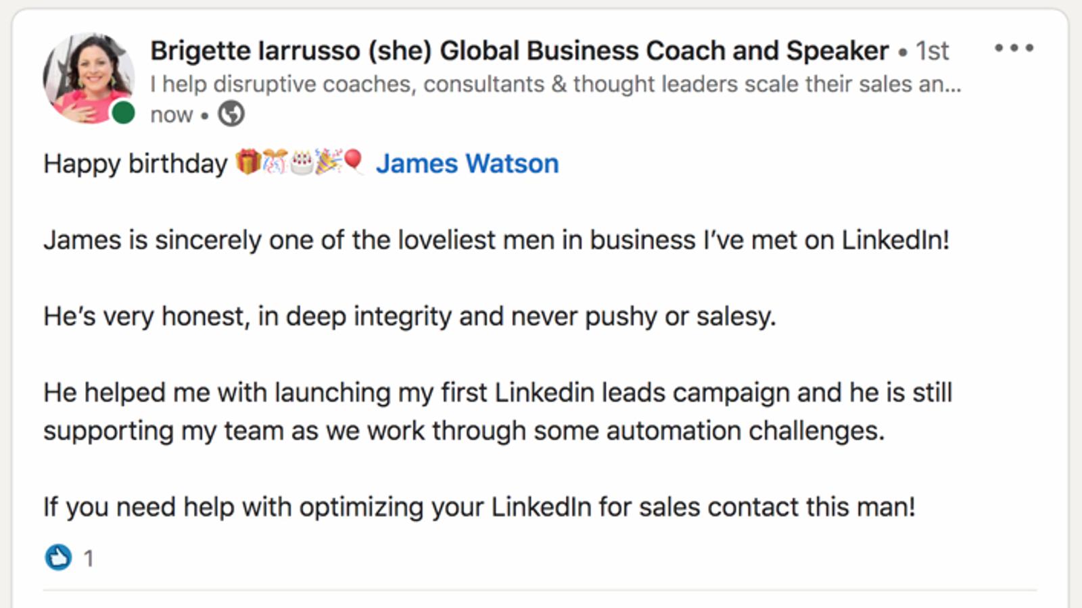The height and width of the screenshot is (608, 1082).
Task: Click the party popper emoji
Action: tap(328, 163)
